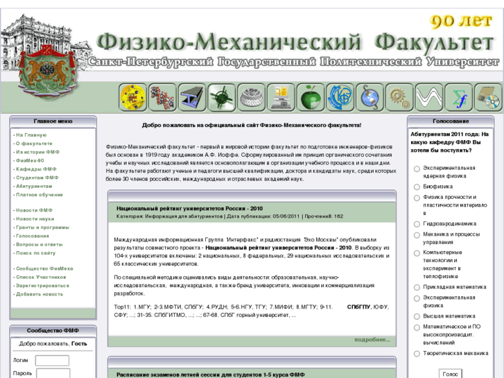Viewport: 504px width, 378px height.
Task: Select the globe with hook icon
Action: [370, 97]
